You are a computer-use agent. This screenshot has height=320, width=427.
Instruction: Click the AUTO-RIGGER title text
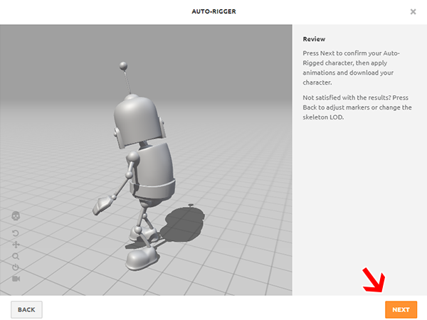tap(213, 12)
